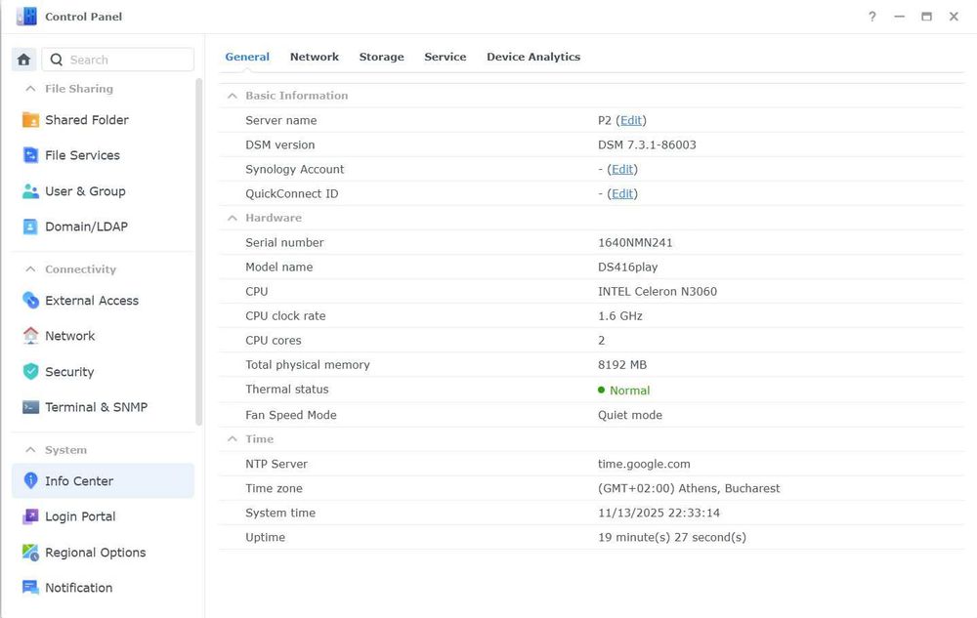Switch to the Storage tab
The height and width of the screenshot is (618, 977).
381,57
